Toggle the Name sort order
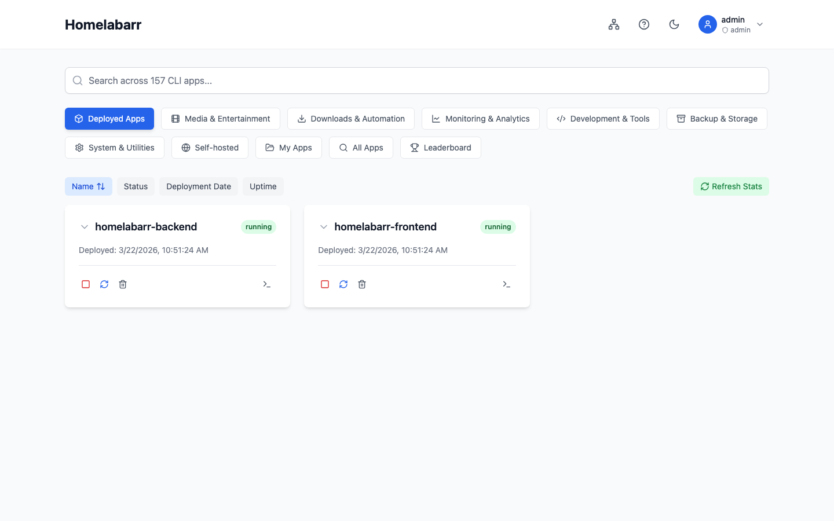 (88, 186)
